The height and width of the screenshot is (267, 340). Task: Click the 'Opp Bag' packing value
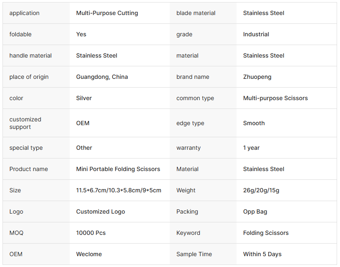pyautogui.click(x=255, y=212)
